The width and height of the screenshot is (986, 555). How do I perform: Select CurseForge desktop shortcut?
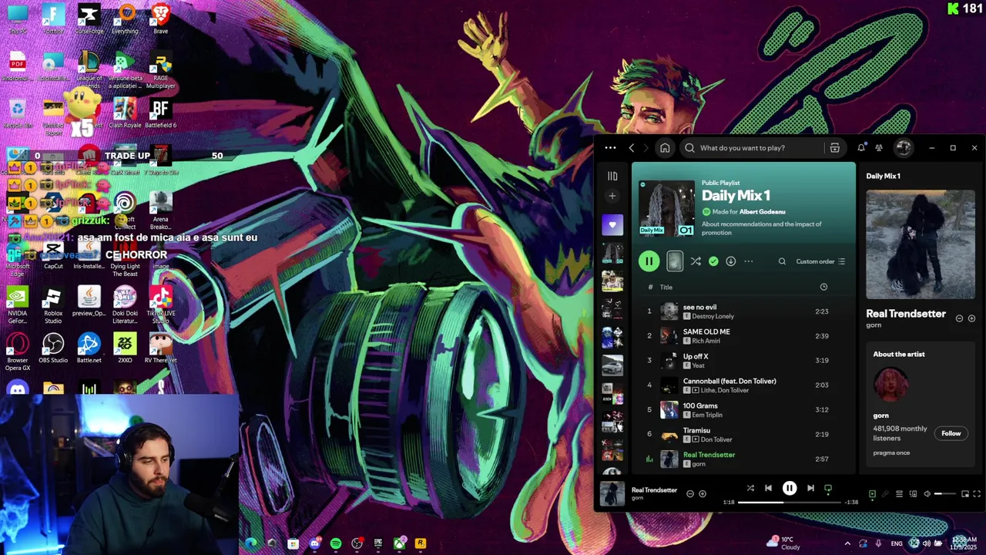[89, 20]
